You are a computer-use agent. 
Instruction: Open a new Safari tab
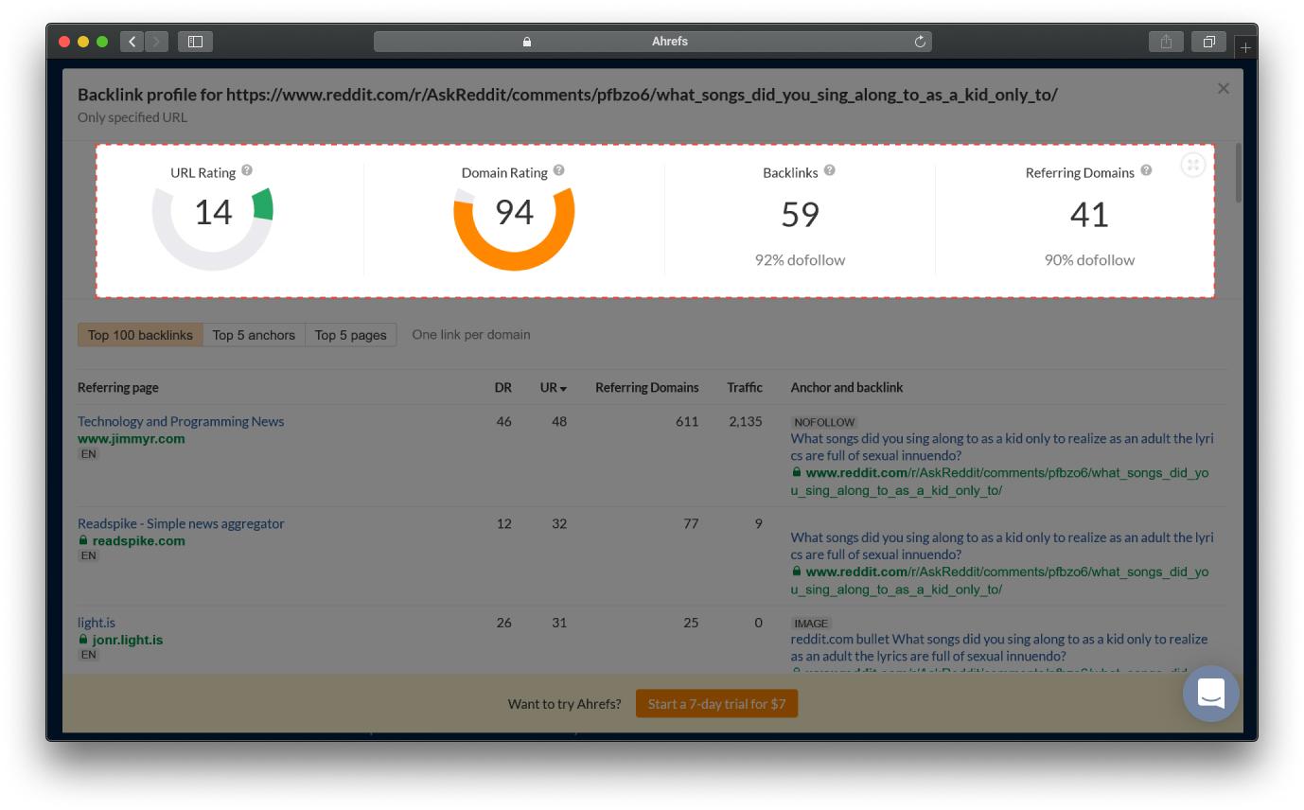(x=1245, y=46)
